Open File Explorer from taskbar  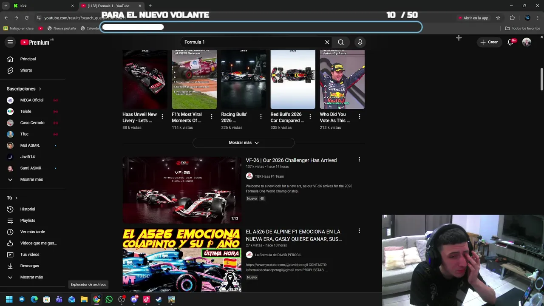(84, 299)
